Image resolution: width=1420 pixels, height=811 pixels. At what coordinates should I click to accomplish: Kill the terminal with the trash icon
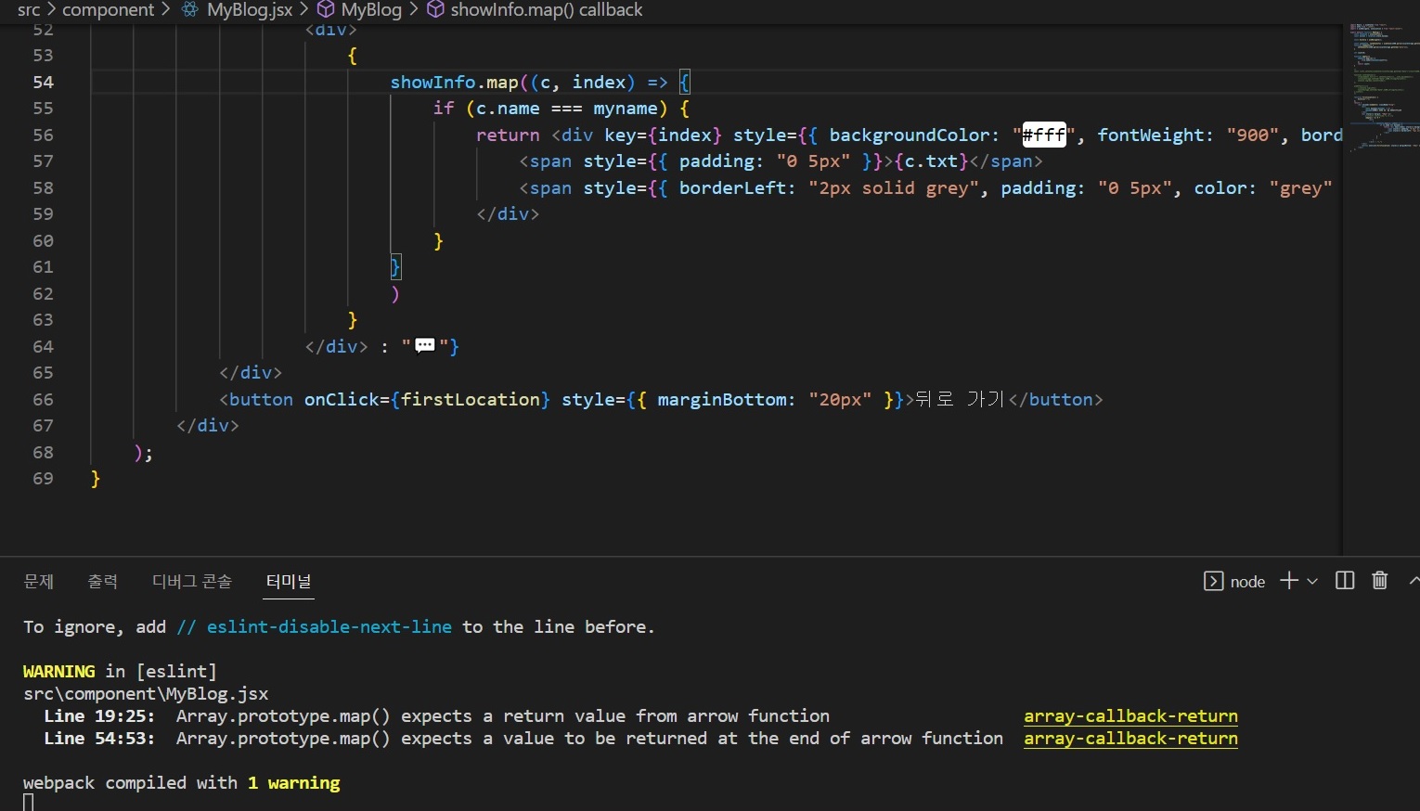[1379, 581]
